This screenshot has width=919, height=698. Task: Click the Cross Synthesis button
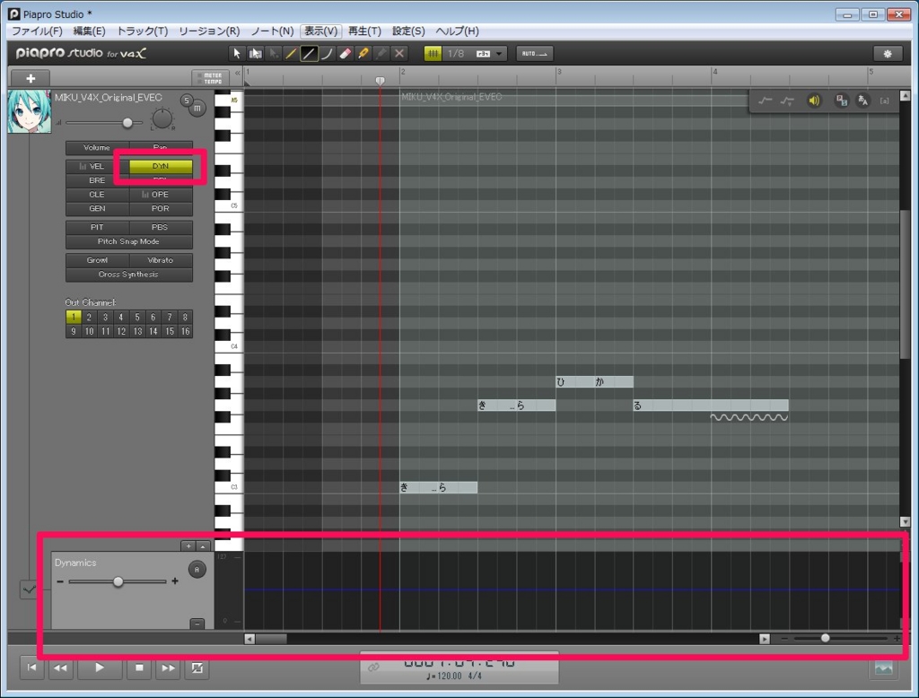click(128, 275)
